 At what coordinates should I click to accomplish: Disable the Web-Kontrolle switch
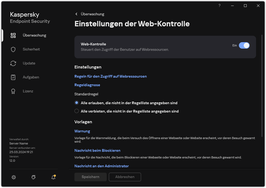click(244, 45)
